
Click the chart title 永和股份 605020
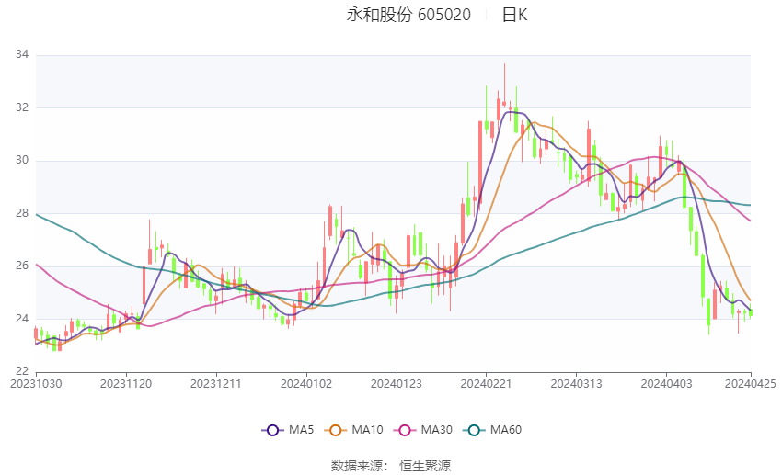point(408,15)
